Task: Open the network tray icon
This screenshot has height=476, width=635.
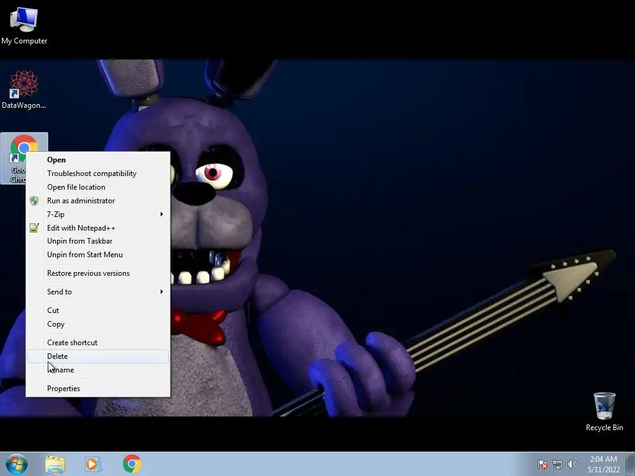Action: (557, 464)
